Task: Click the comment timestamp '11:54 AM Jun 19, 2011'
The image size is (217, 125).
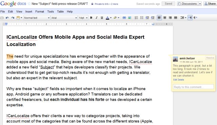Action: (191, 62)
